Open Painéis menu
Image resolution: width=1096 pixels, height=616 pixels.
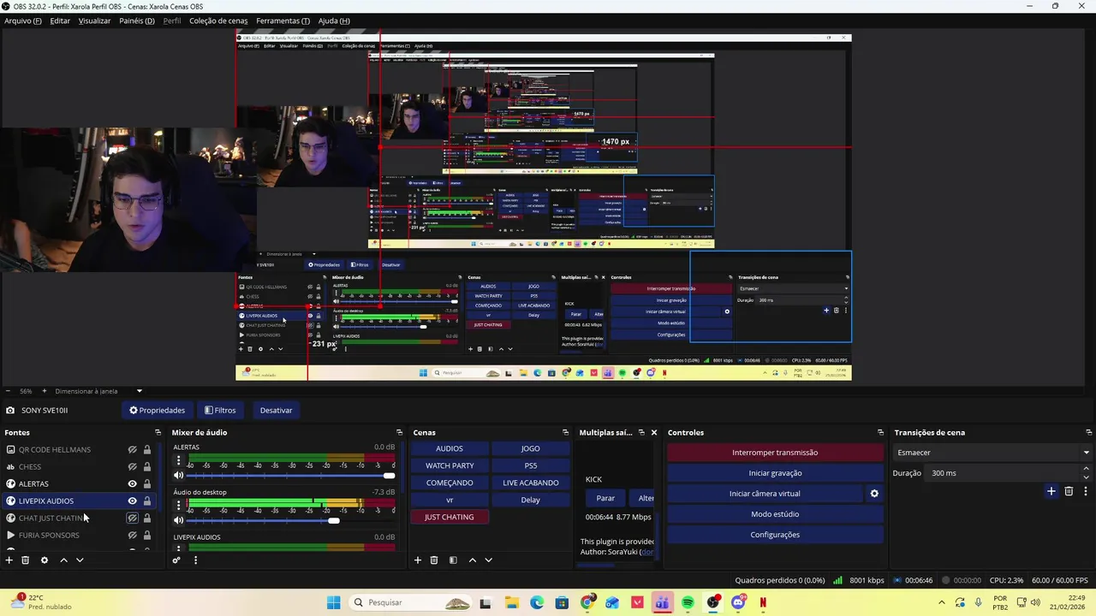[137, 21]
